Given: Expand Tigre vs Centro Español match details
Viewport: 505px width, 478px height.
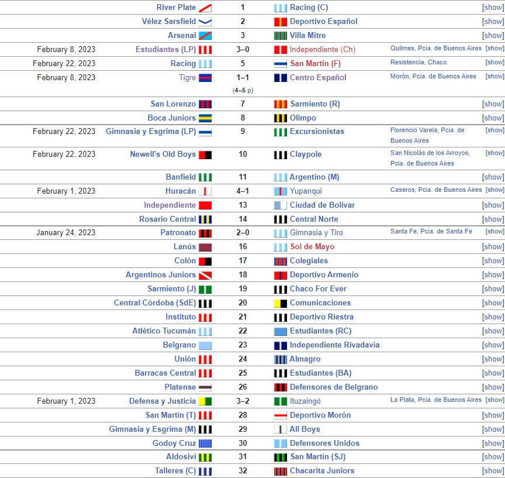Looking at the screenshot, I should [x=495, y=77].
